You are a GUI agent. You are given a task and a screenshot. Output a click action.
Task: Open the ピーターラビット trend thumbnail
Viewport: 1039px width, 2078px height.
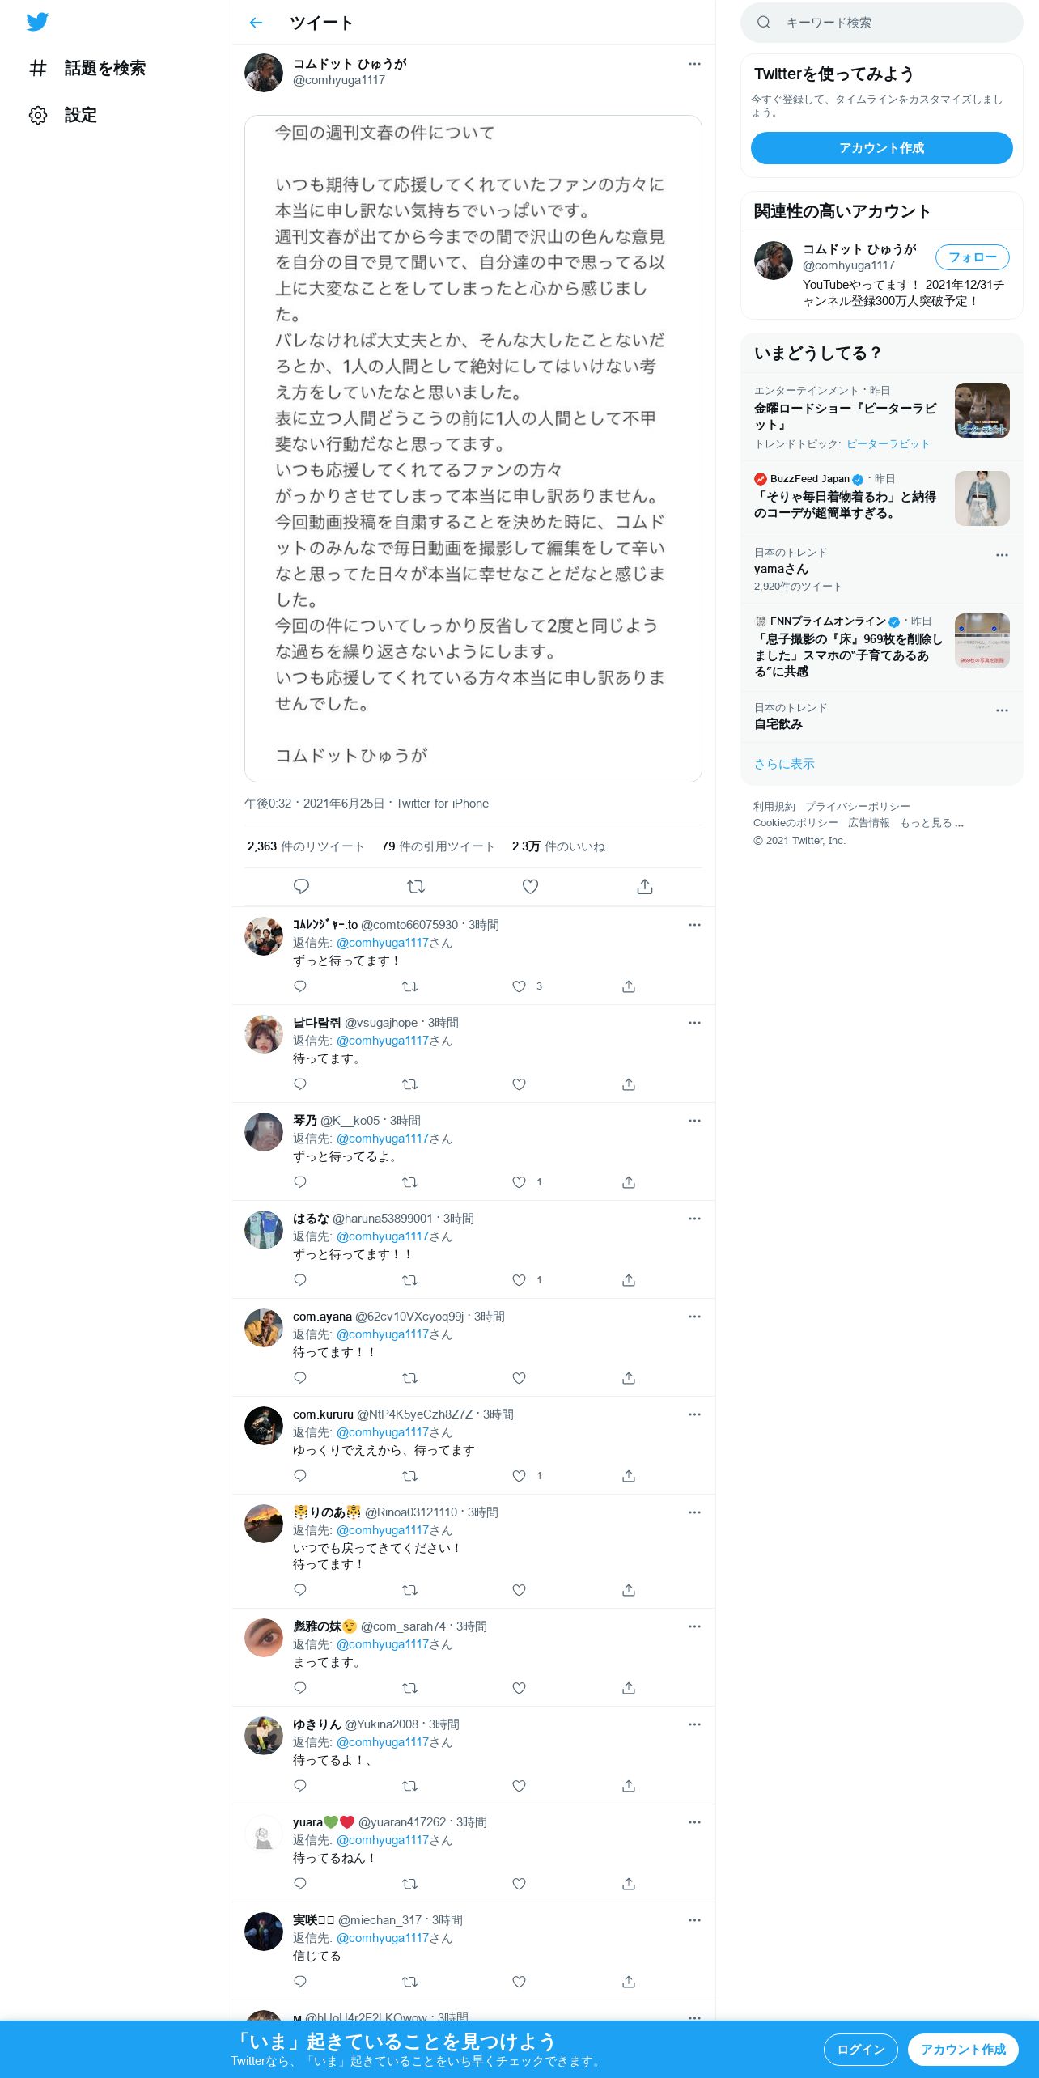tap(982, 410)
